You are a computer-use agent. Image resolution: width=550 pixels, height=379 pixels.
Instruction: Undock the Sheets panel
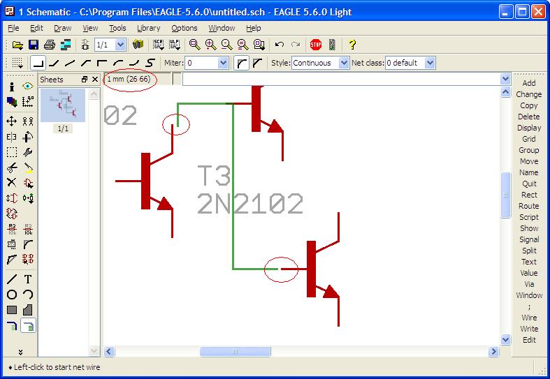84,80
